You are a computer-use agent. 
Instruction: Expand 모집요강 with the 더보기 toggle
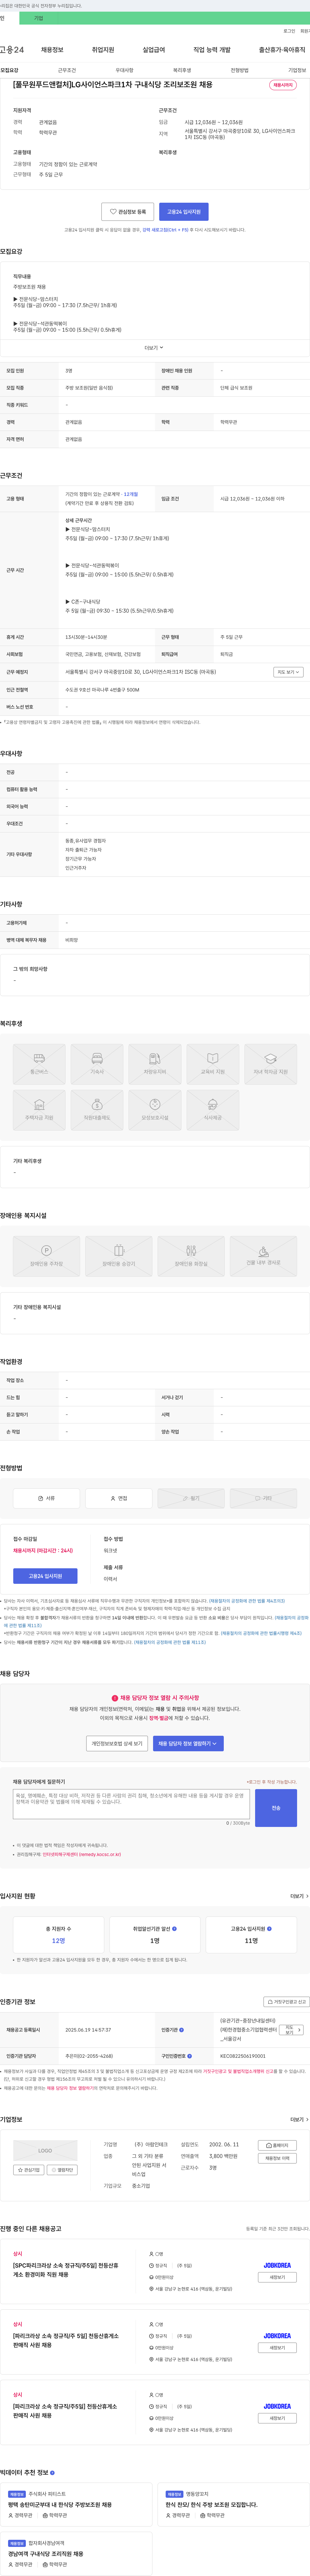point(154,348)
